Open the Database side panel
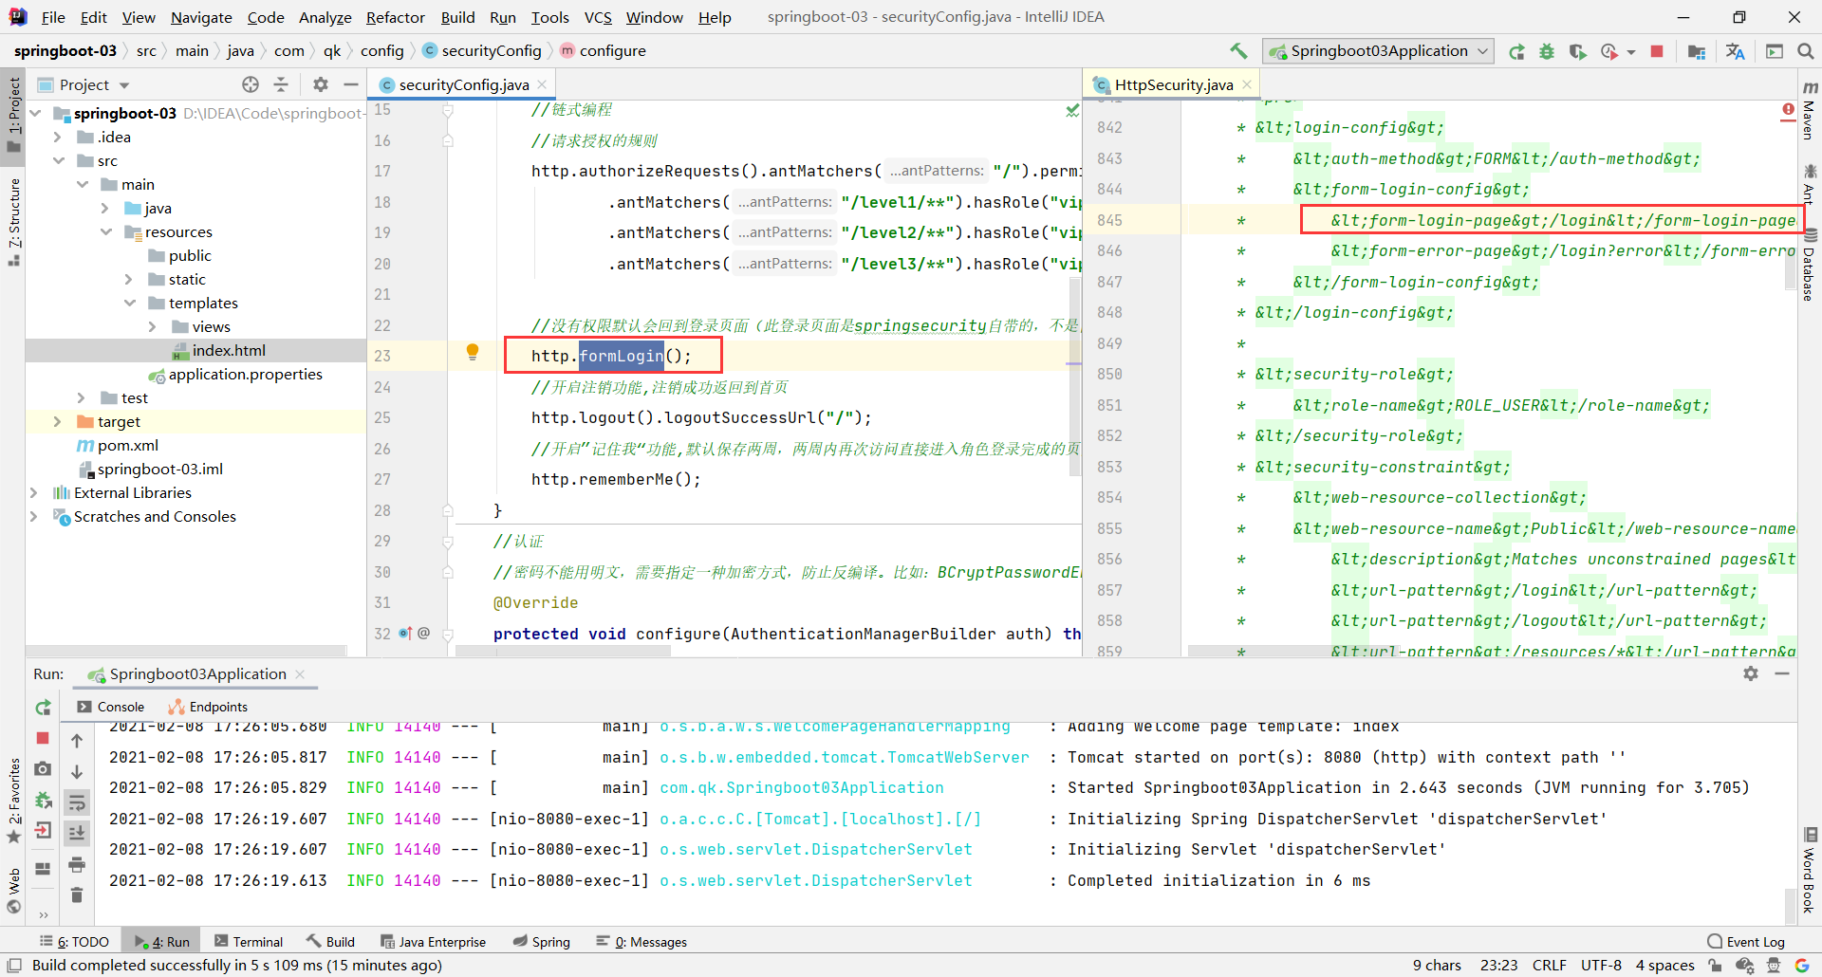 1809,266
